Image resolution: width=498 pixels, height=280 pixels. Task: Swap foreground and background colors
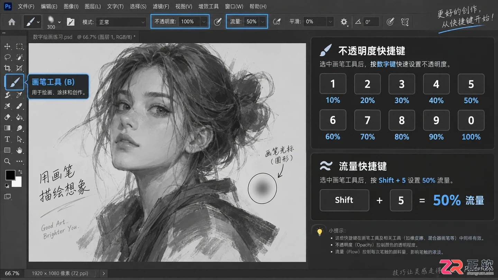click(20, 172)
